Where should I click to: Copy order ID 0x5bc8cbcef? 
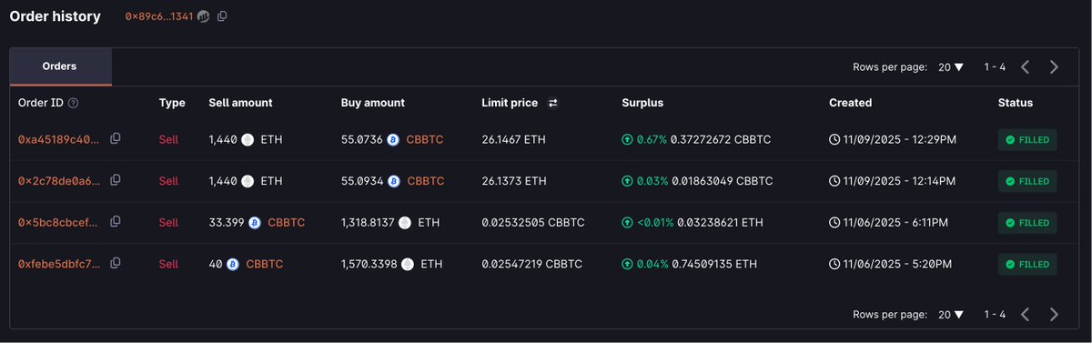tap(116, 222)
